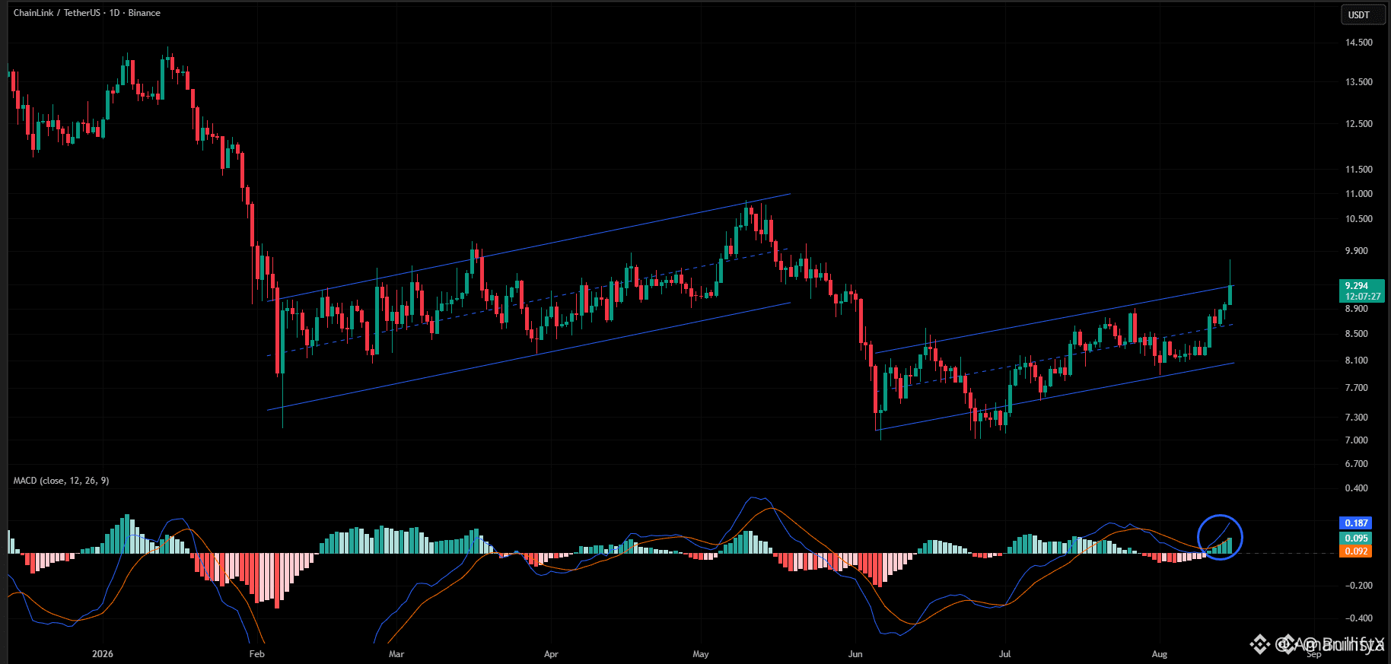
Task: Click the 13.500 price axis label
Action: pyautogui.click(x=1359, y=82)
